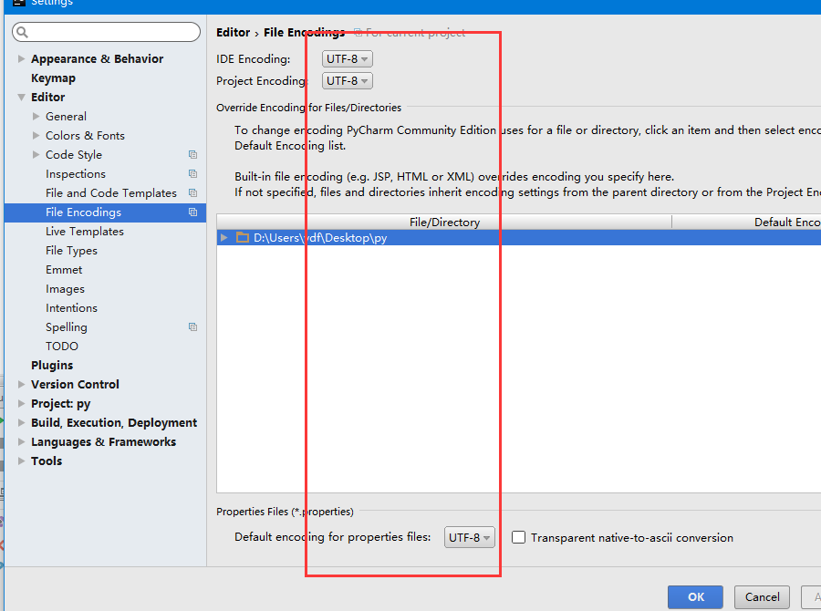Click the search magnifier icon
Screen dimensions: 821x611
[x=22, y=33]
